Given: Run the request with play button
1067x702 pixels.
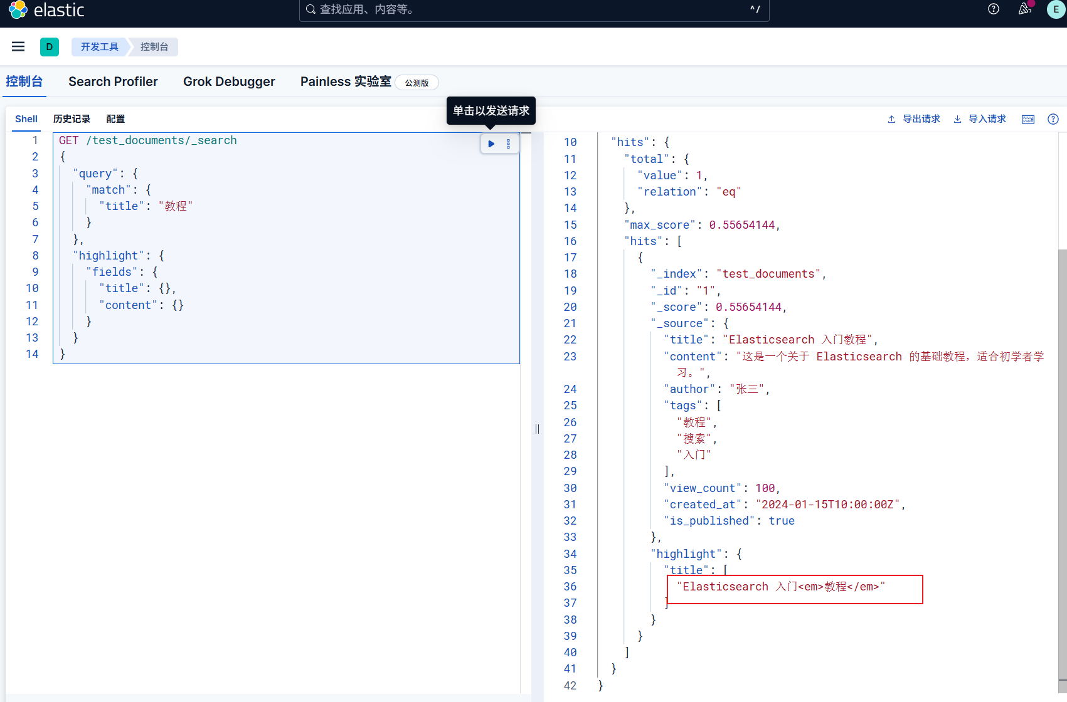Looking at the screenshot, I should [x=491, y=144].
